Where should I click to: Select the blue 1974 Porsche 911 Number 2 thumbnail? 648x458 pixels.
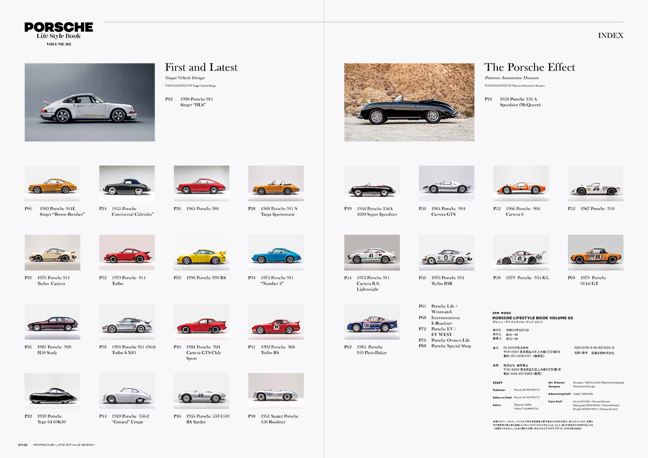[x=276, y=252]
